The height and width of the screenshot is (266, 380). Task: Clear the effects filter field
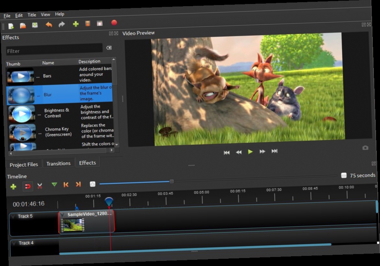tap(109, 48)
